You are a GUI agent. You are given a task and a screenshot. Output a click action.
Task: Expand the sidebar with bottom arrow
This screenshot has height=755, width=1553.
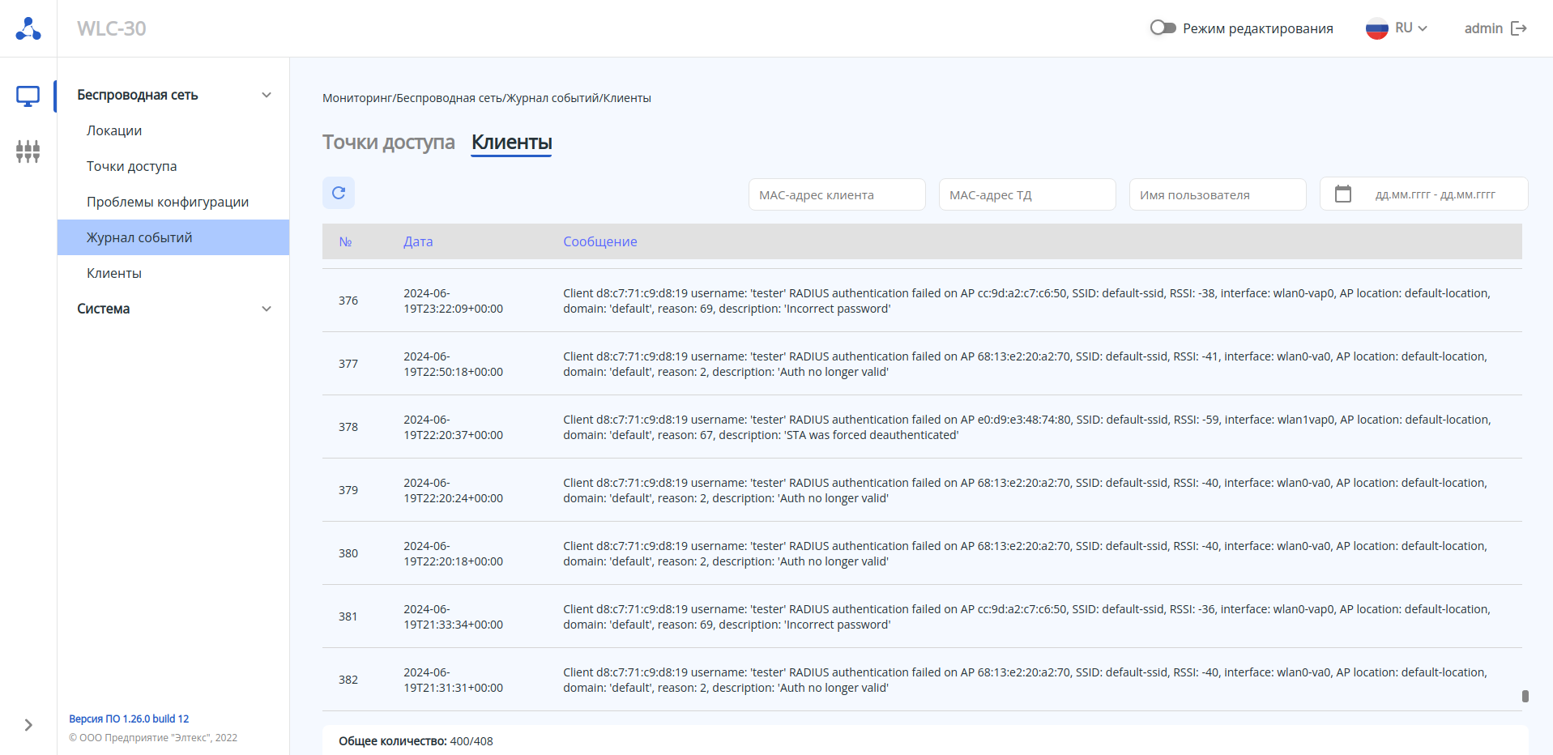(x=28, y=725)
